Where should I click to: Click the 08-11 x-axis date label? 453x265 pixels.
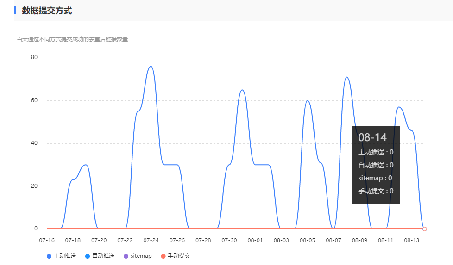tap(385, 240)
